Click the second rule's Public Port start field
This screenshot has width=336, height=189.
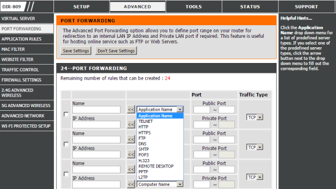pos(202,140)
